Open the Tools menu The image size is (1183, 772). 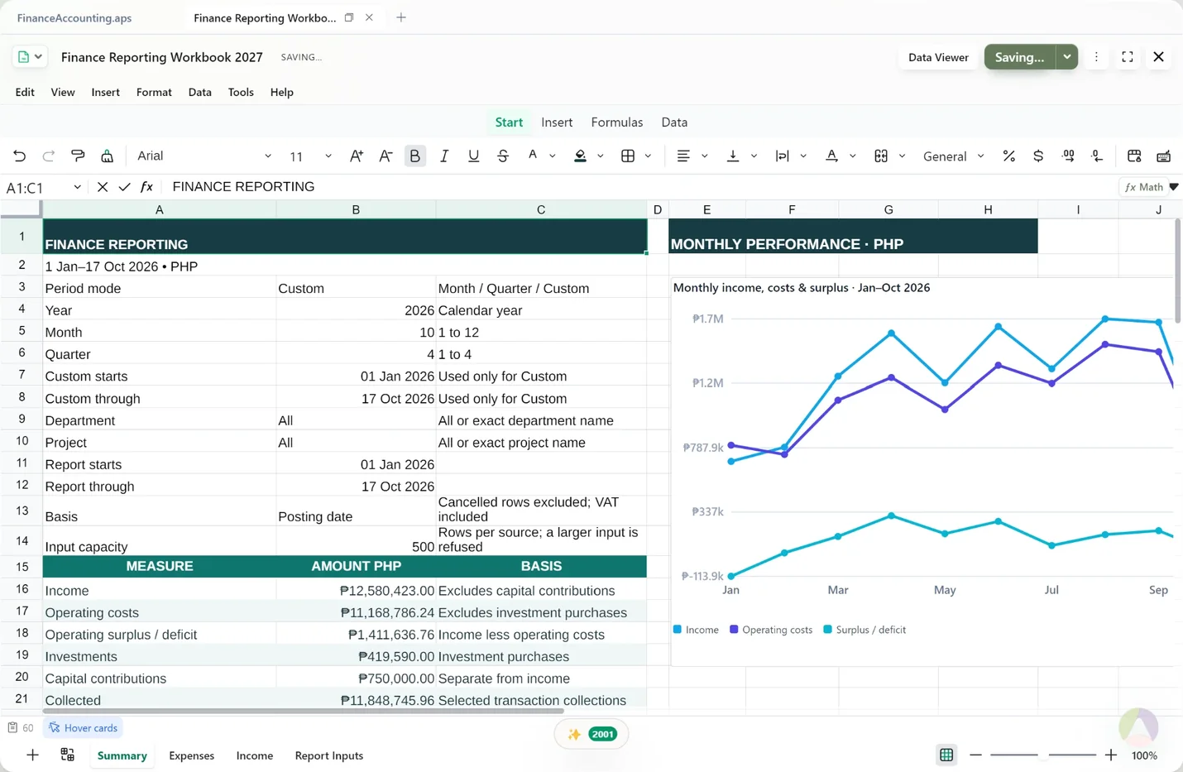coord(241,92)
